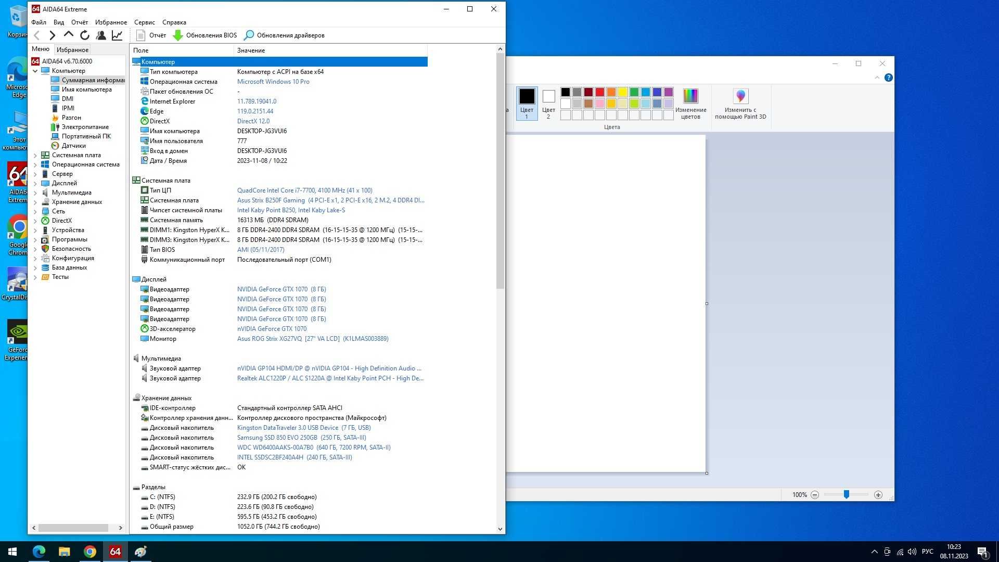
Task: Expand the Дисплей tree node
Action: pyautogui.click(x=35, y=183)
